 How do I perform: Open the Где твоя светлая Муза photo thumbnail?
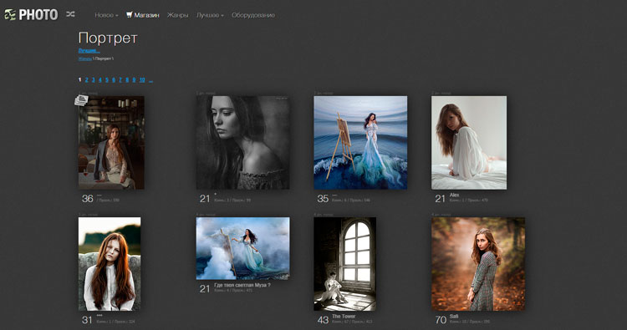point(242,248)
